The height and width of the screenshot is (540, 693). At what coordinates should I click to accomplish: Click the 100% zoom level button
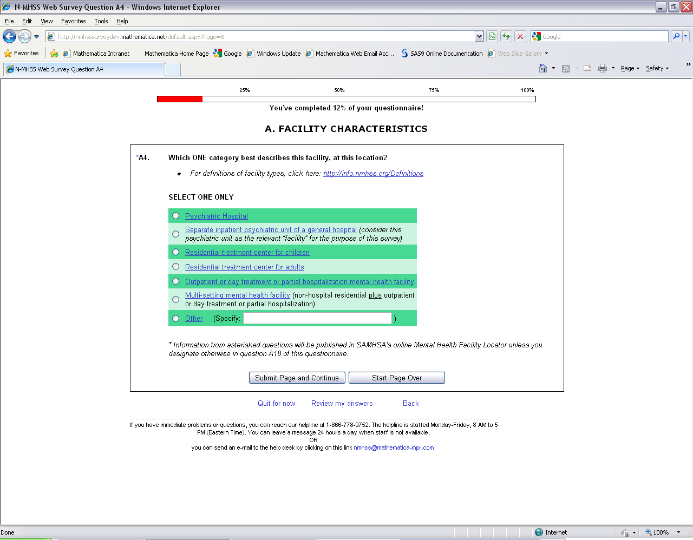pyautogui.click(x=657, y=532)
